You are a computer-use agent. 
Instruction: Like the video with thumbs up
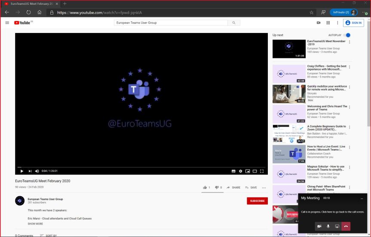(205, 187)
